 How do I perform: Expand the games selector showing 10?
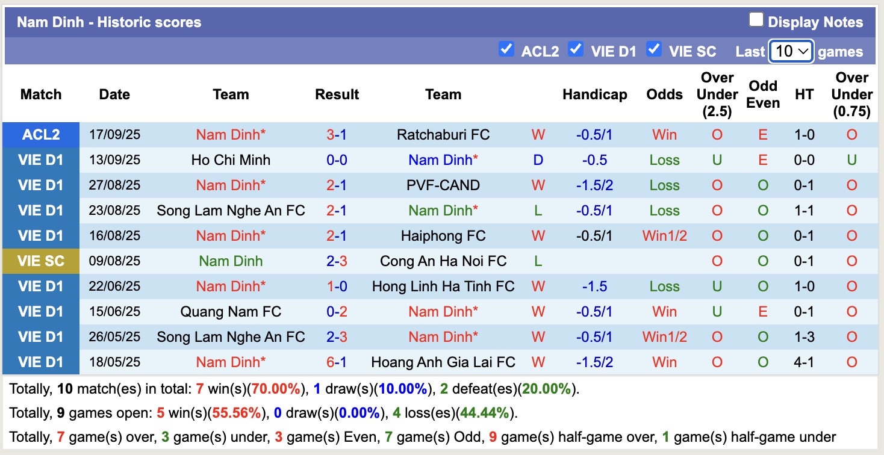791,51
